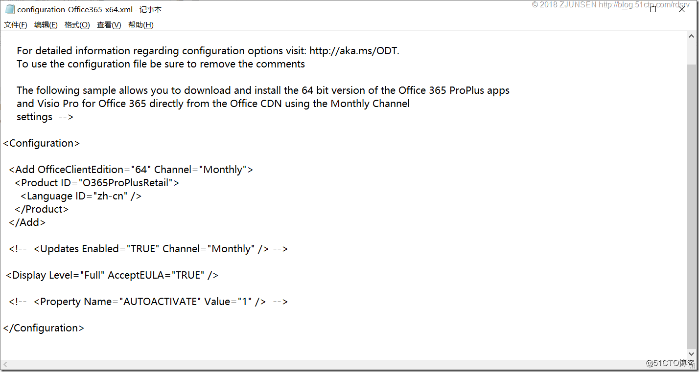
Task: Click the </Add> closing tag
Action: (27, 222)
